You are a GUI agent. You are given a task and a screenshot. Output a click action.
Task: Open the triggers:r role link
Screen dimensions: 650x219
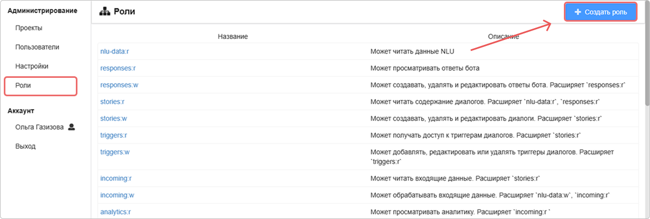115,135
